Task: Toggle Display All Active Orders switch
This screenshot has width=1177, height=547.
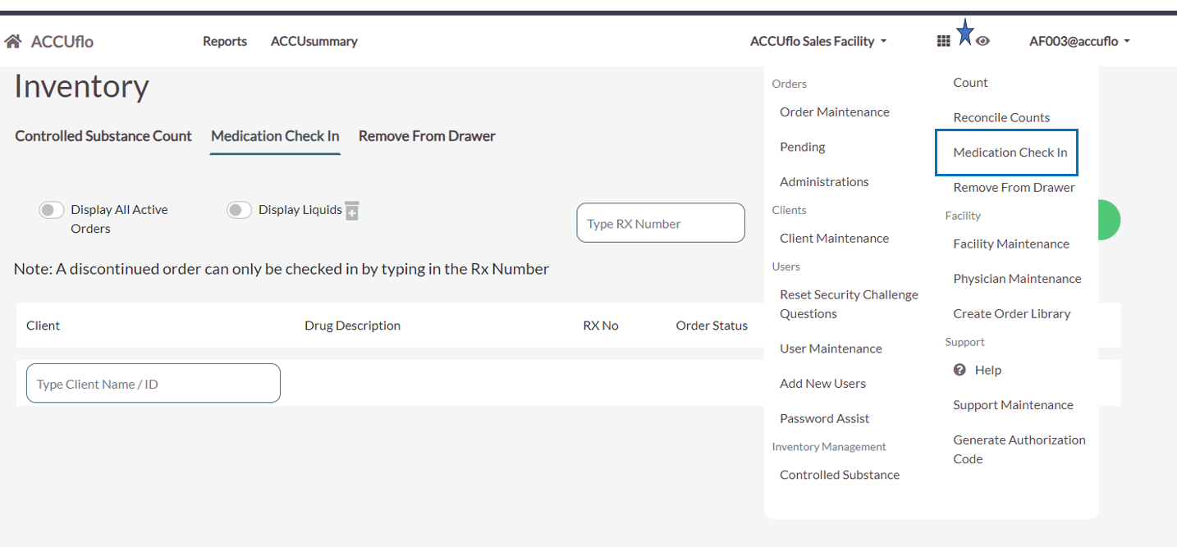Action: 52,211
